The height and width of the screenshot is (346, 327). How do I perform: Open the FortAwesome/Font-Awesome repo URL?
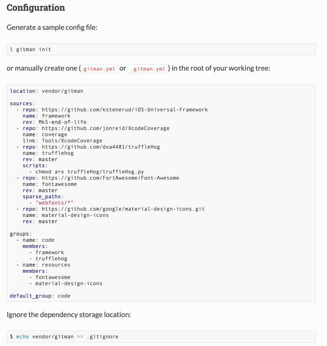coord(110,178)
